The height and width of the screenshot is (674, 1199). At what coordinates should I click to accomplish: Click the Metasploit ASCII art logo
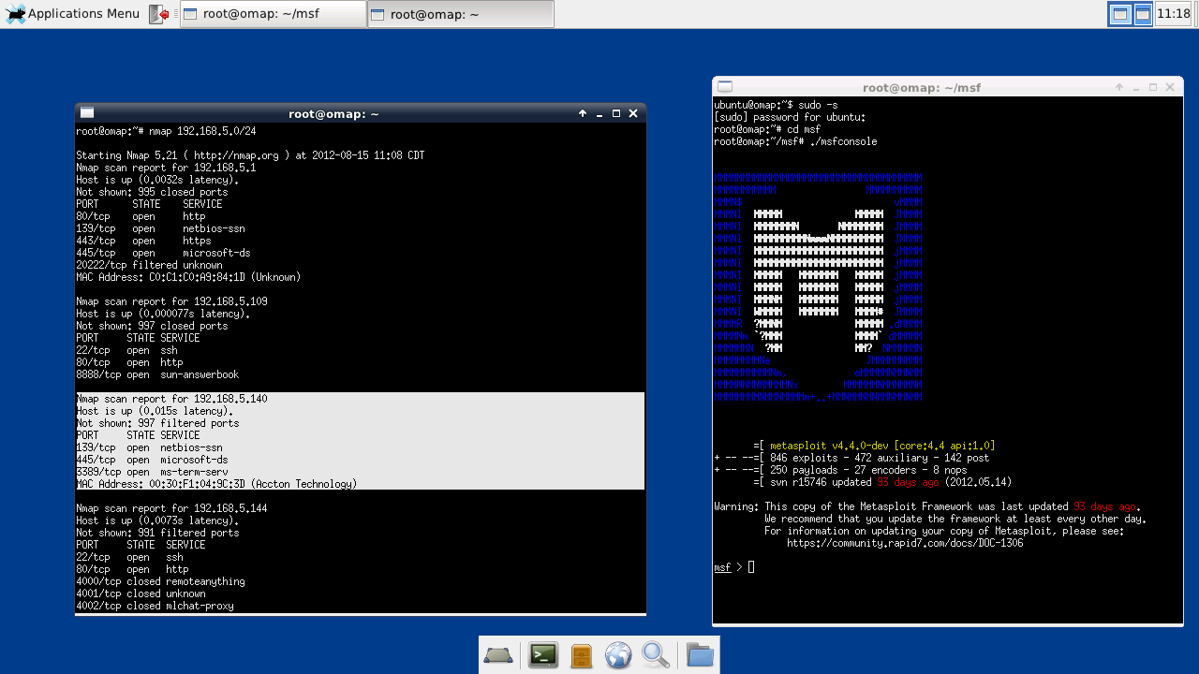click(818, 287)
